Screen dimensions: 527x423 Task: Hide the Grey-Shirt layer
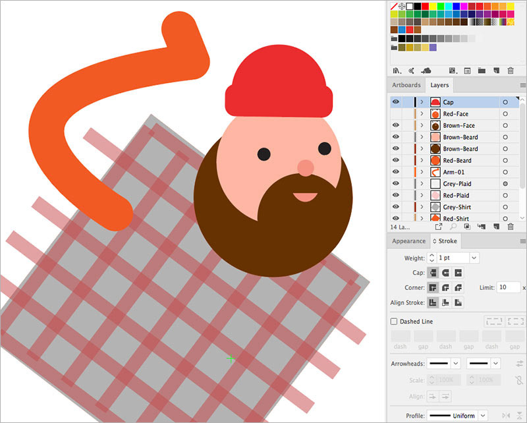[x=396, y=207]
